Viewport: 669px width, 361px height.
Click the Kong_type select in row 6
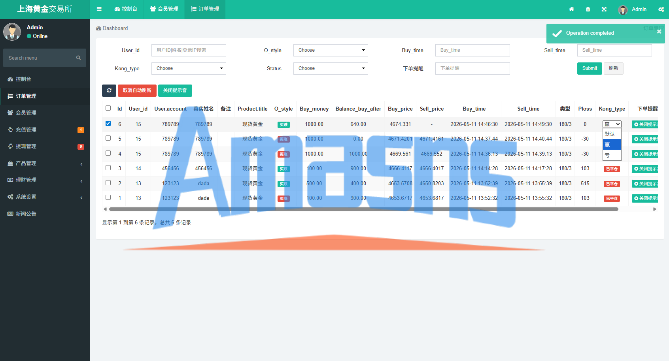(x=612, y=124)
